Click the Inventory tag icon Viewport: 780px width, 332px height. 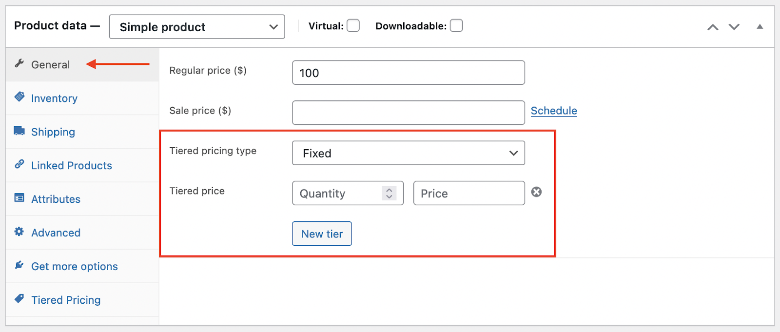click(19, 97)
